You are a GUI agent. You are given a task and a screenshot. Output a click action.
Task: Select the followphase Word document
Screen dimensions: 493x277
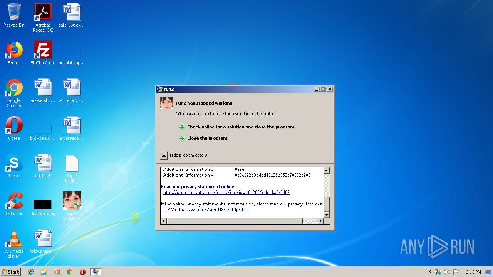coord(43,242)
